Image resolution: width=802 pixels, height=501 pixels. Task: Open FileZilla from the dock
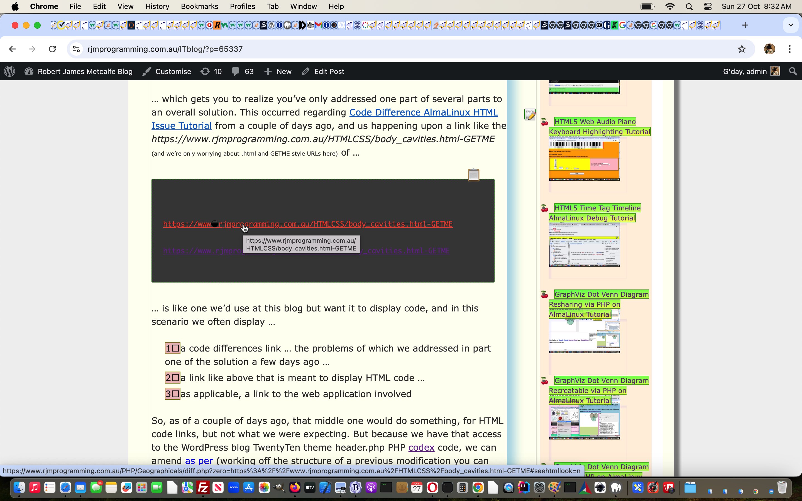click(x=203, y=487)
